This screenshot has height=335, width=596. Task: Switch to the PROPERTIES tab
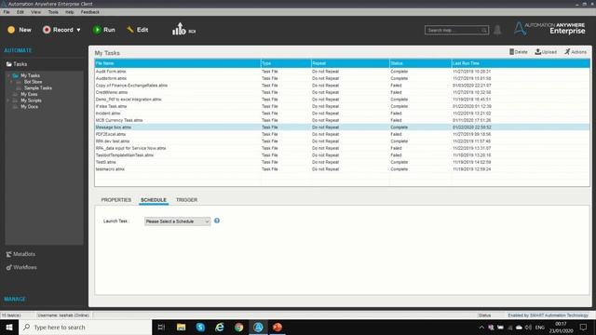pyautogui.click(x=115, y=200)
